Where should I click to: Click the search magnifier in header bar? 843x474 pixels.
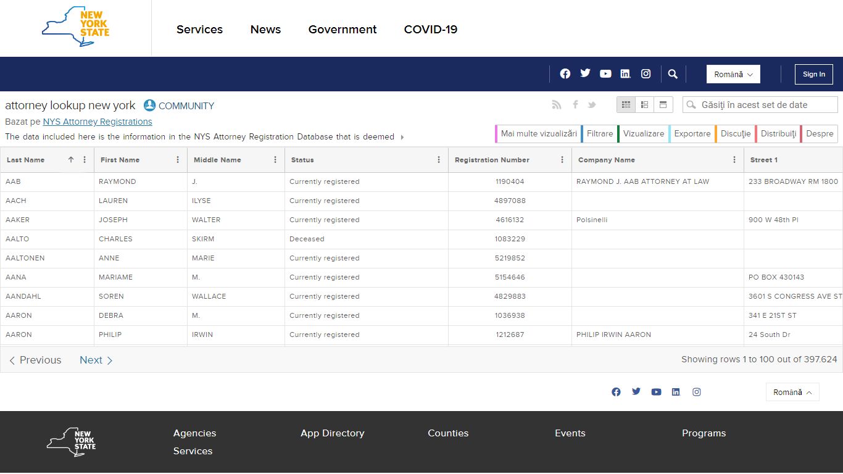pos(673,74)
